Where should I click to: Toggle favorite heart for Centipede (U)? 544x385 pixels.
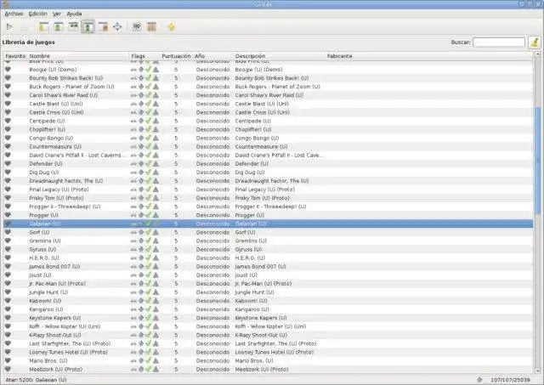8,121
